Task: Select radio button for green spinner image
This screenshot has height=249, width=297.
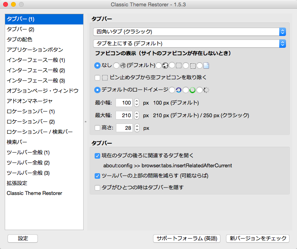Action: (186, 90)
